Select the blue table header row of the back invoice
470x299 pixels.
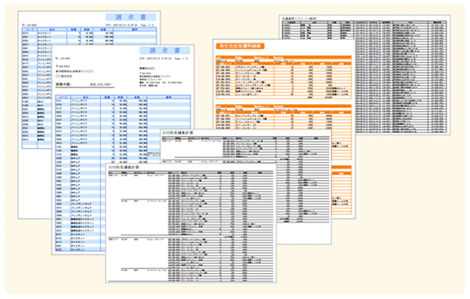[x=89, y=30]
